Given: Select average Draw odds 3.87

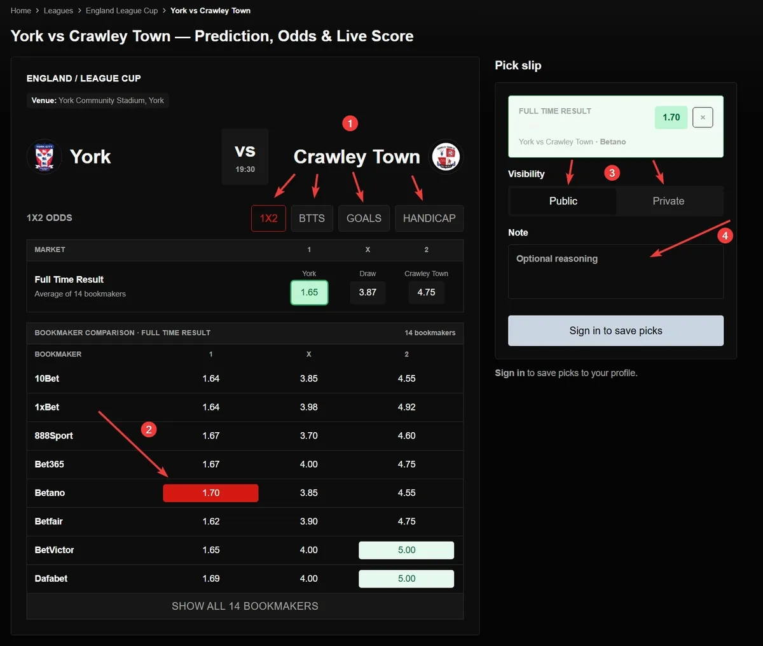Looking at the screenshot, I should tap(368, 293).
